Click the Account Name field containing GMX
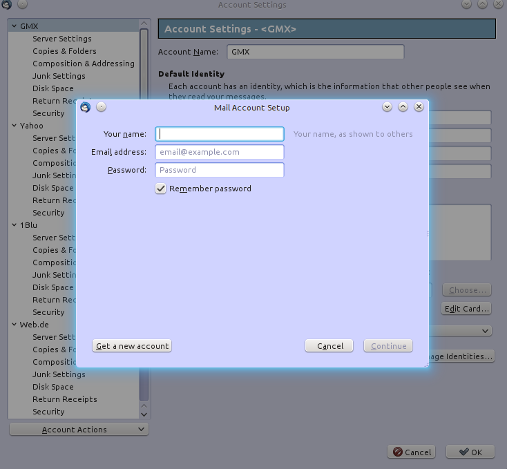The height and width of the screenshot is (469, 507). pos(316,52)
